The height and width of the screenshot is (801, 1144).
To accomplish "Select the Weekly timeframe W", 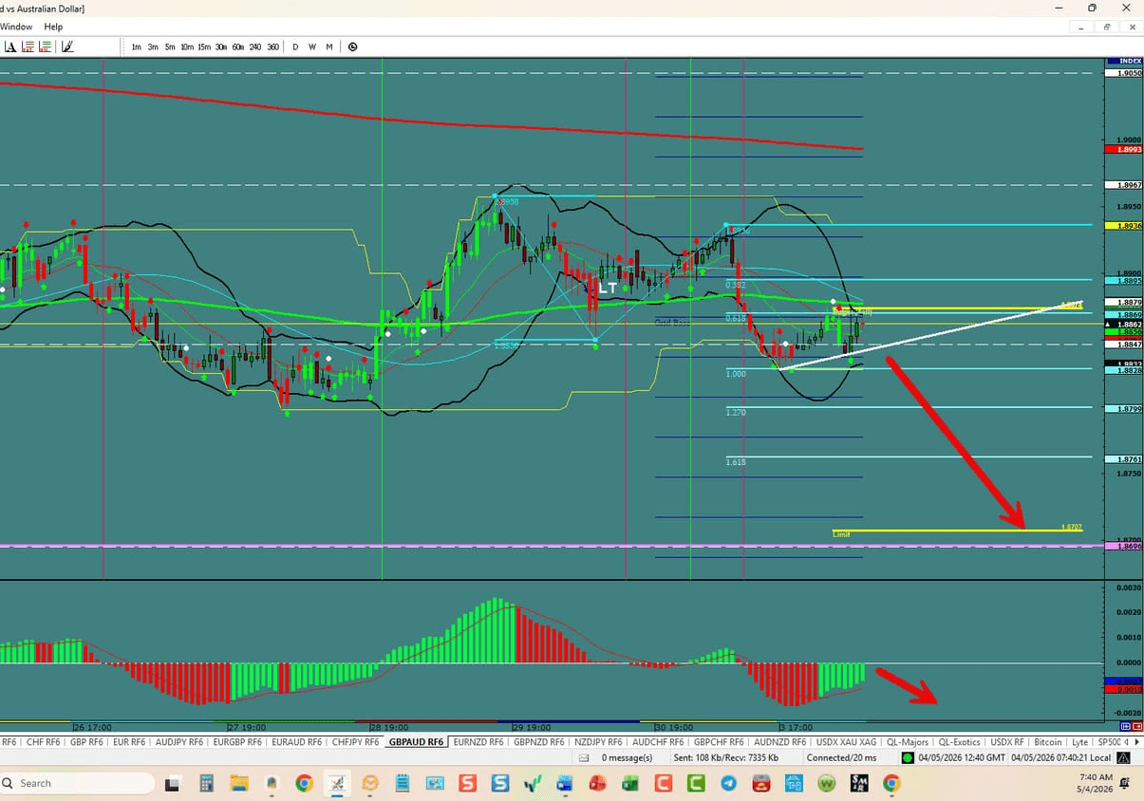I will pos(312,47).
